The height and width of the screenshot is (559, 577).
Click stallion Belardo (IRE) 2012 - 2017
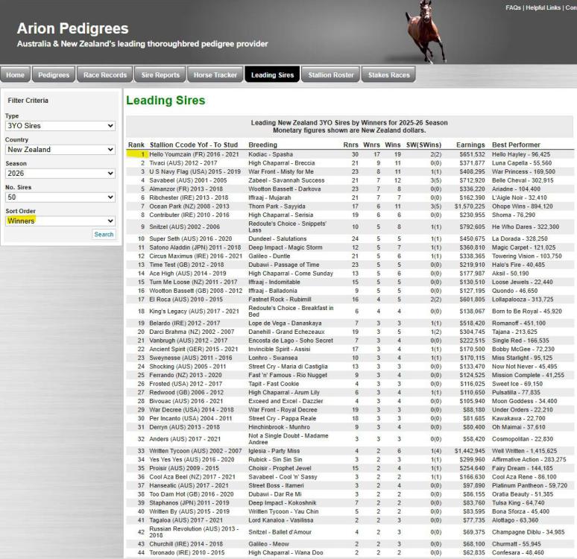(x=185, y=323)
